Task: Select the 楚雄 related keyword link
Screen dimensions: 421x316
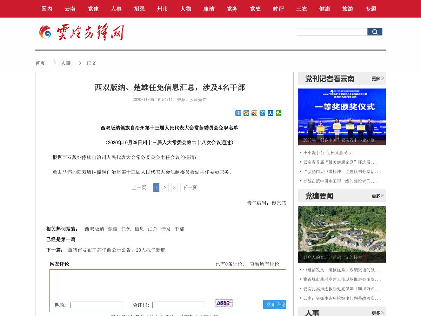Action: point(113,229)
